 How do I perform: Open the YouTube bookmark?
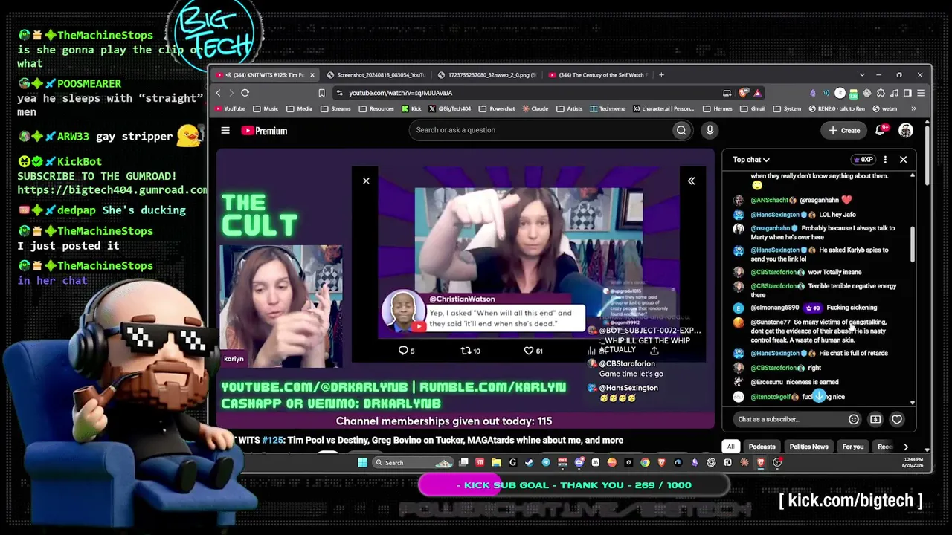(x=230, y=108)
